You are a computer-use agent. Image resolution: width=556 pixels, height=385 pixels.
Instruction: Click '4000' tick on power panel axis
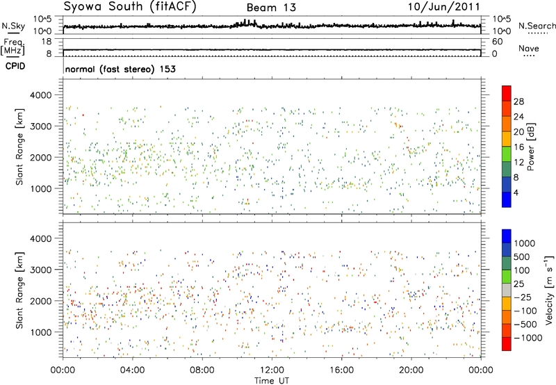click(x=40, y=95)
